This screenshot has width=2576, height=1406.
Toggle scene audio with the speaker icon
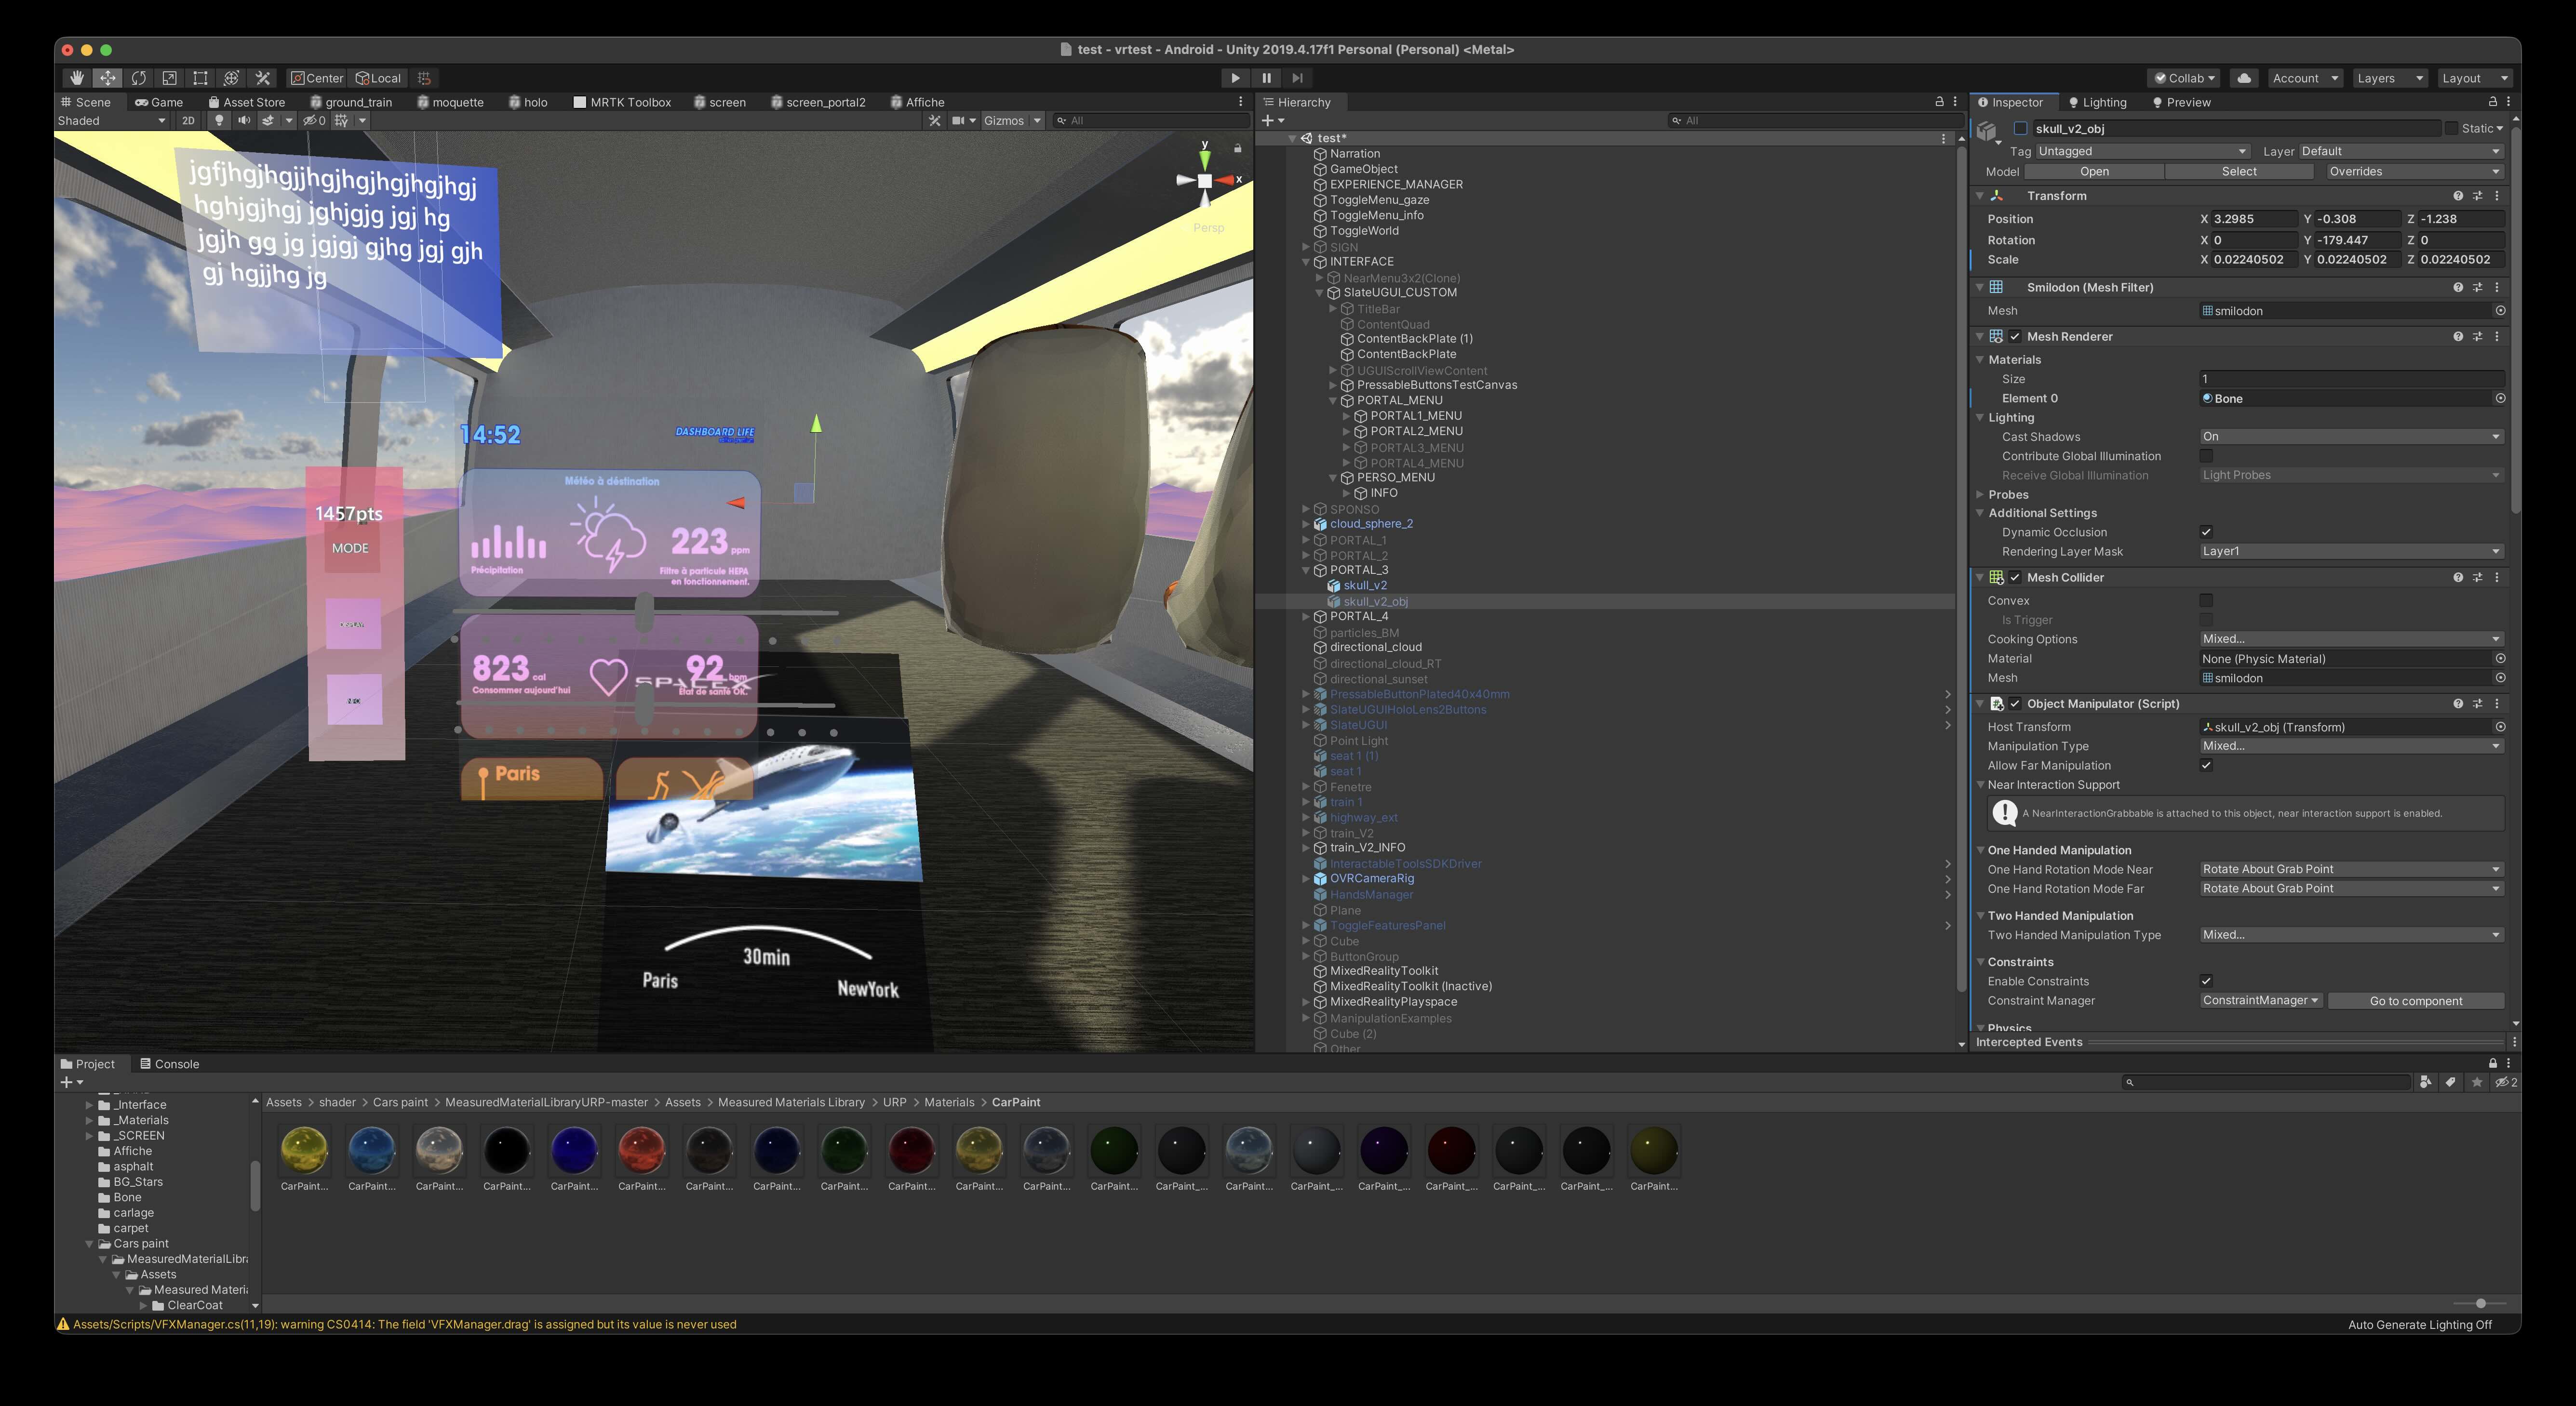[243, 120]
